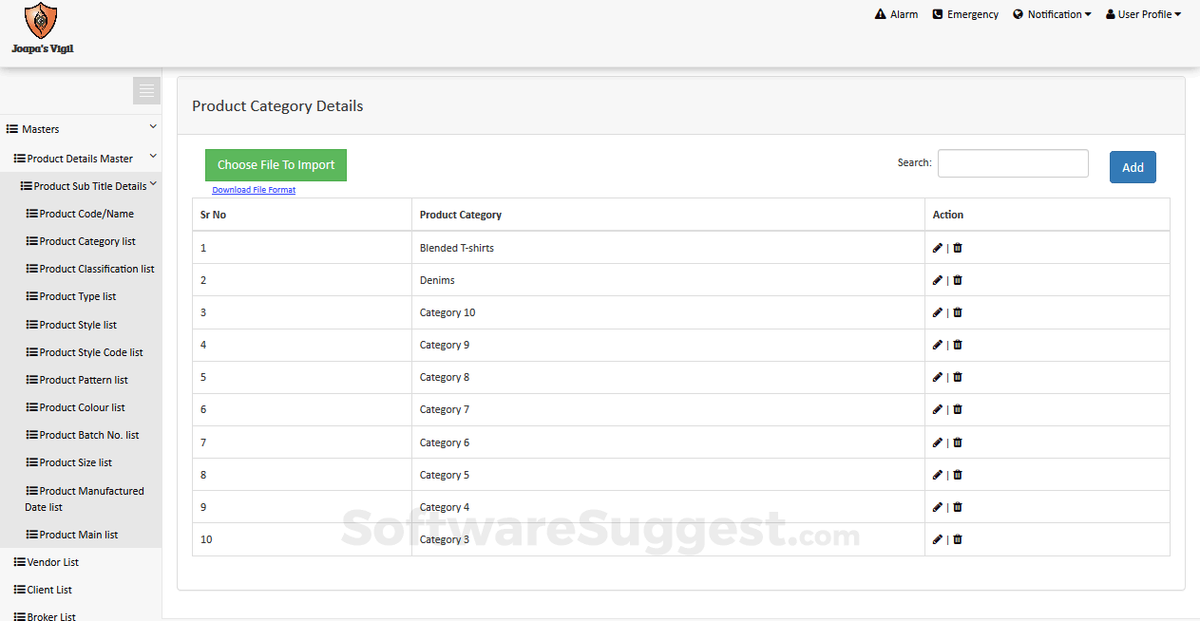Click inside the Search input field
Image resolution: width=1200 pixels, height=621 pixels.
1013,162
